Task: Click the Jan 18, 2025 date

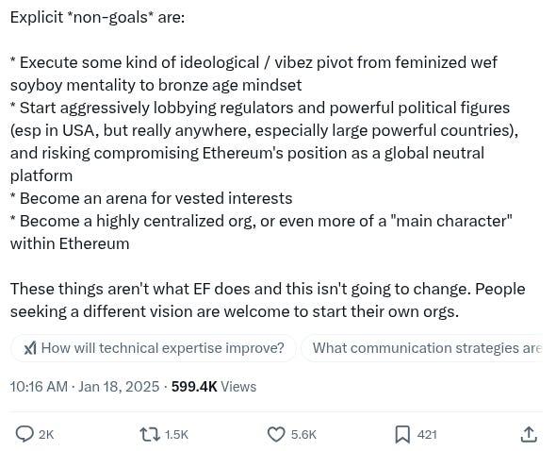Action: click(119, 386)
